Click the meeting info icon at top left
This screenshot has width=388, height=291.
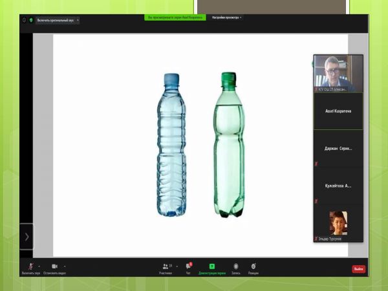tap(25, 20)
